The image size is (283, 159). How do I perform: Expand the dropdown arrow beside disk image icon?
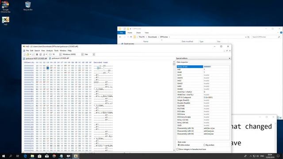(x=46, y=54)
